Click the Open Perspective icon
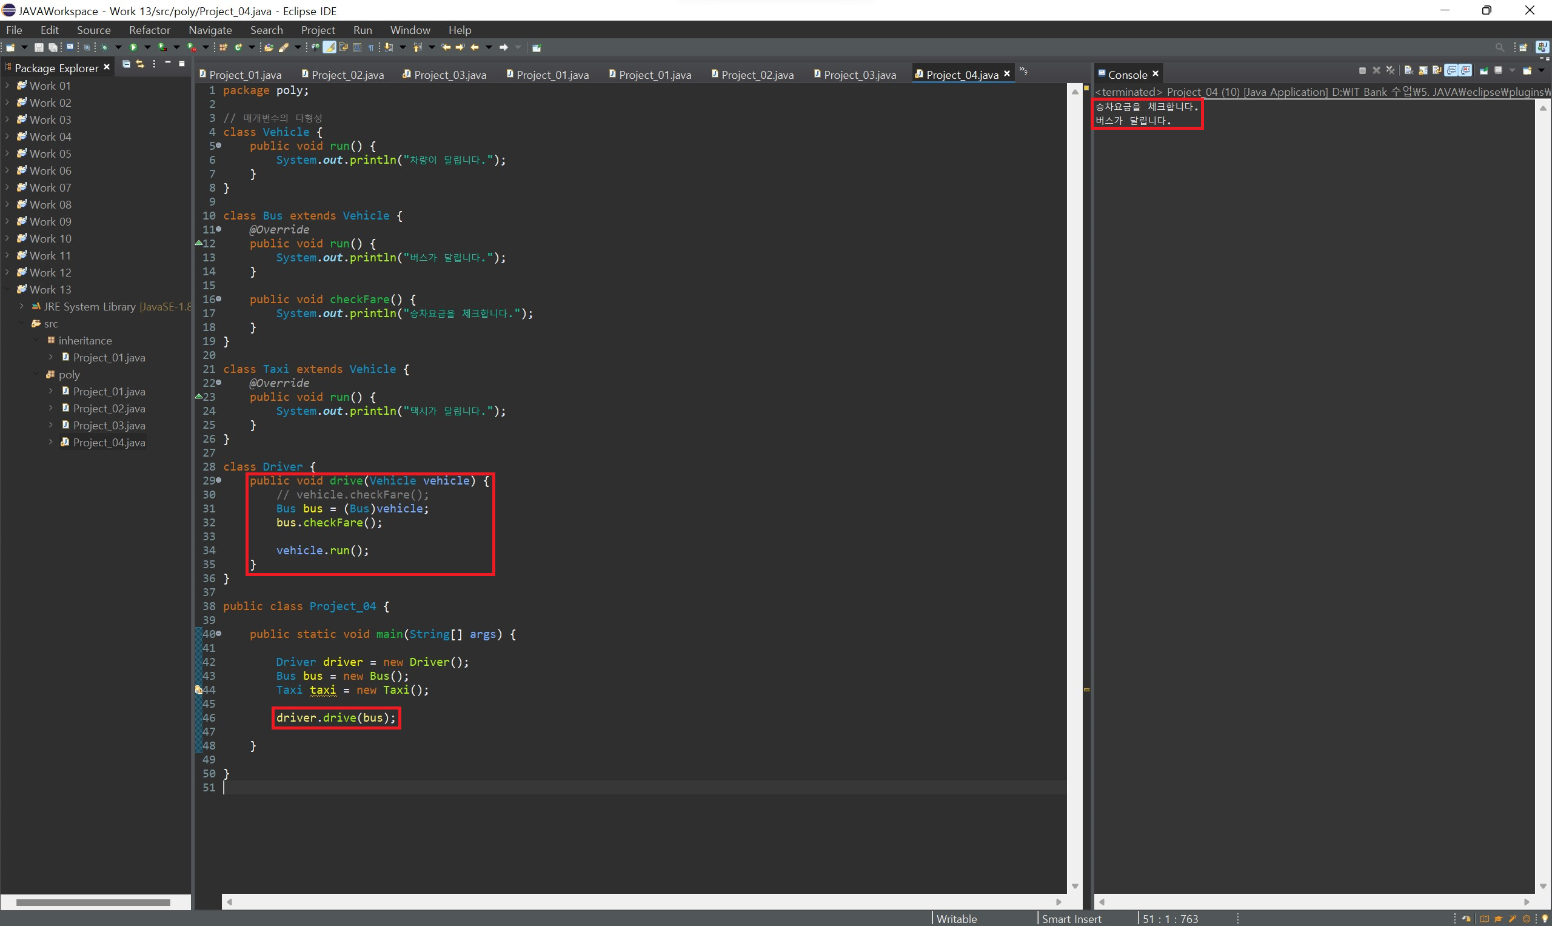1552x926 pixels. 1523,47
